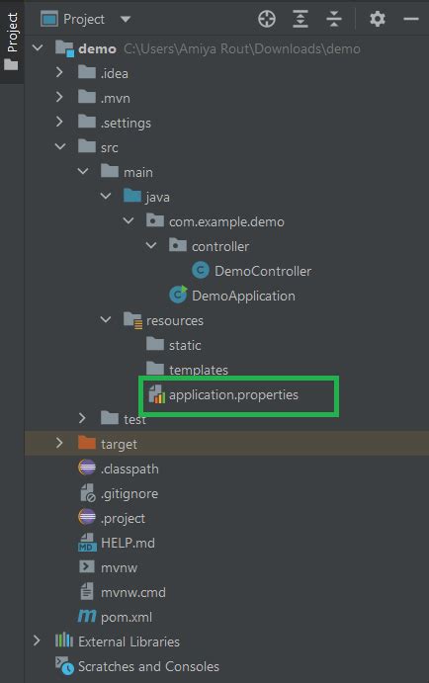Collapse the java source folder
429x683 pixels.
point(106,196)
